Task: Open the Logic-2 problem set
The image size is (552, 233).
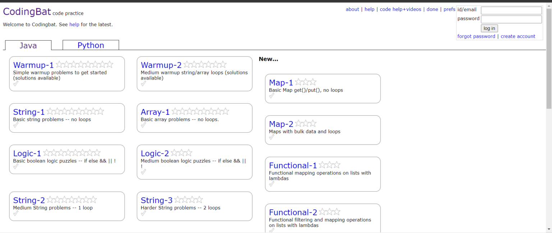Action: coord(155,153)
